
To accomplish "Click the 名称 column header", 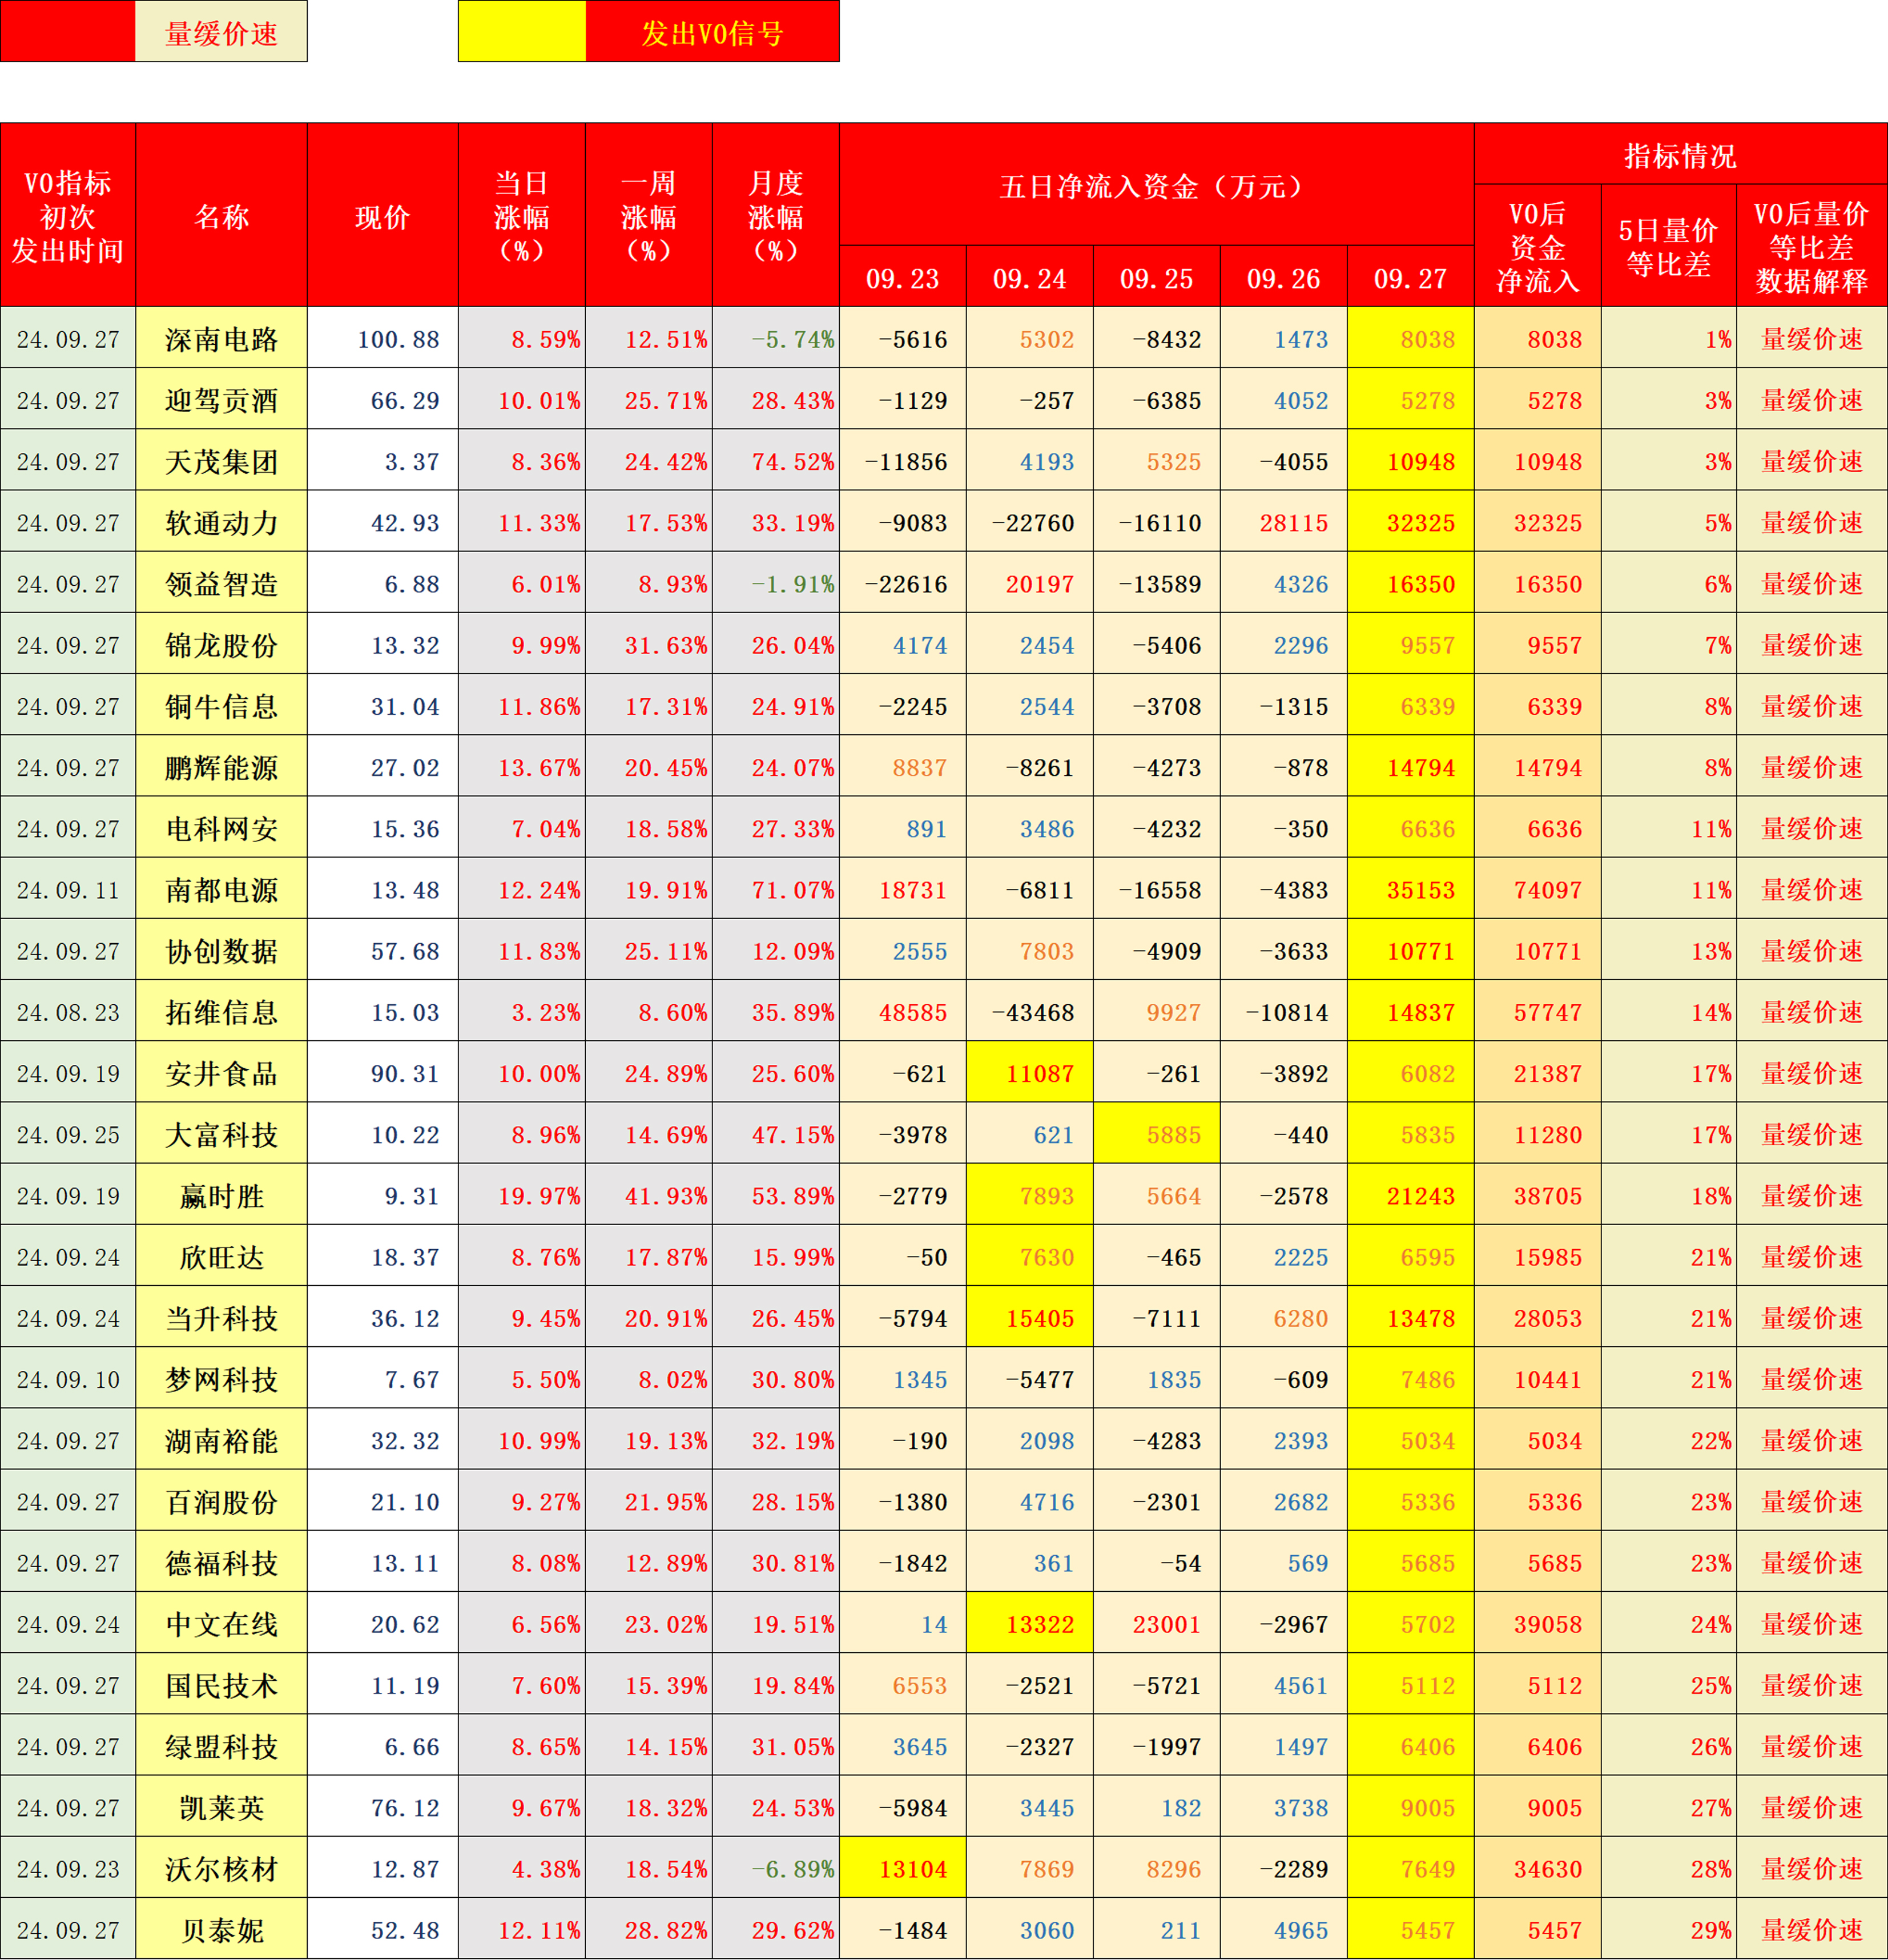I will (221, 215).
